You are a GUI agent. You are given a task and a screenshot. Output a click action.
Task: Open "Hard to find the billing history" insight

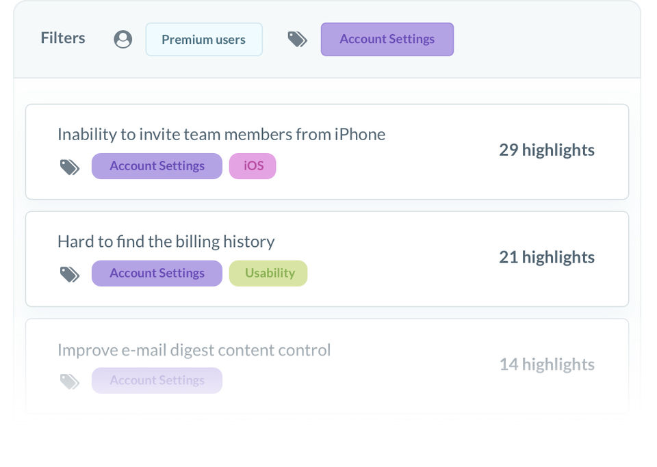pyautogui.click(x=166, y=242)
